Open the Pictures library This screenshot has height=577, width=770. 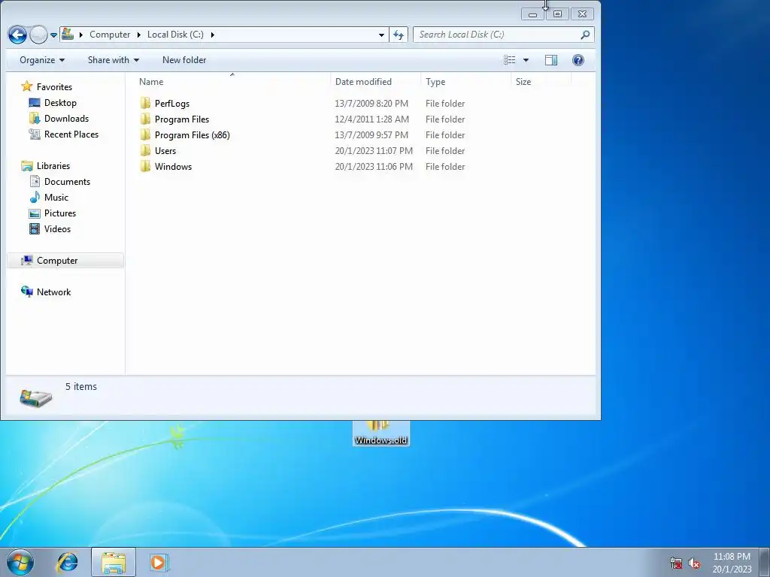point(60,213)
